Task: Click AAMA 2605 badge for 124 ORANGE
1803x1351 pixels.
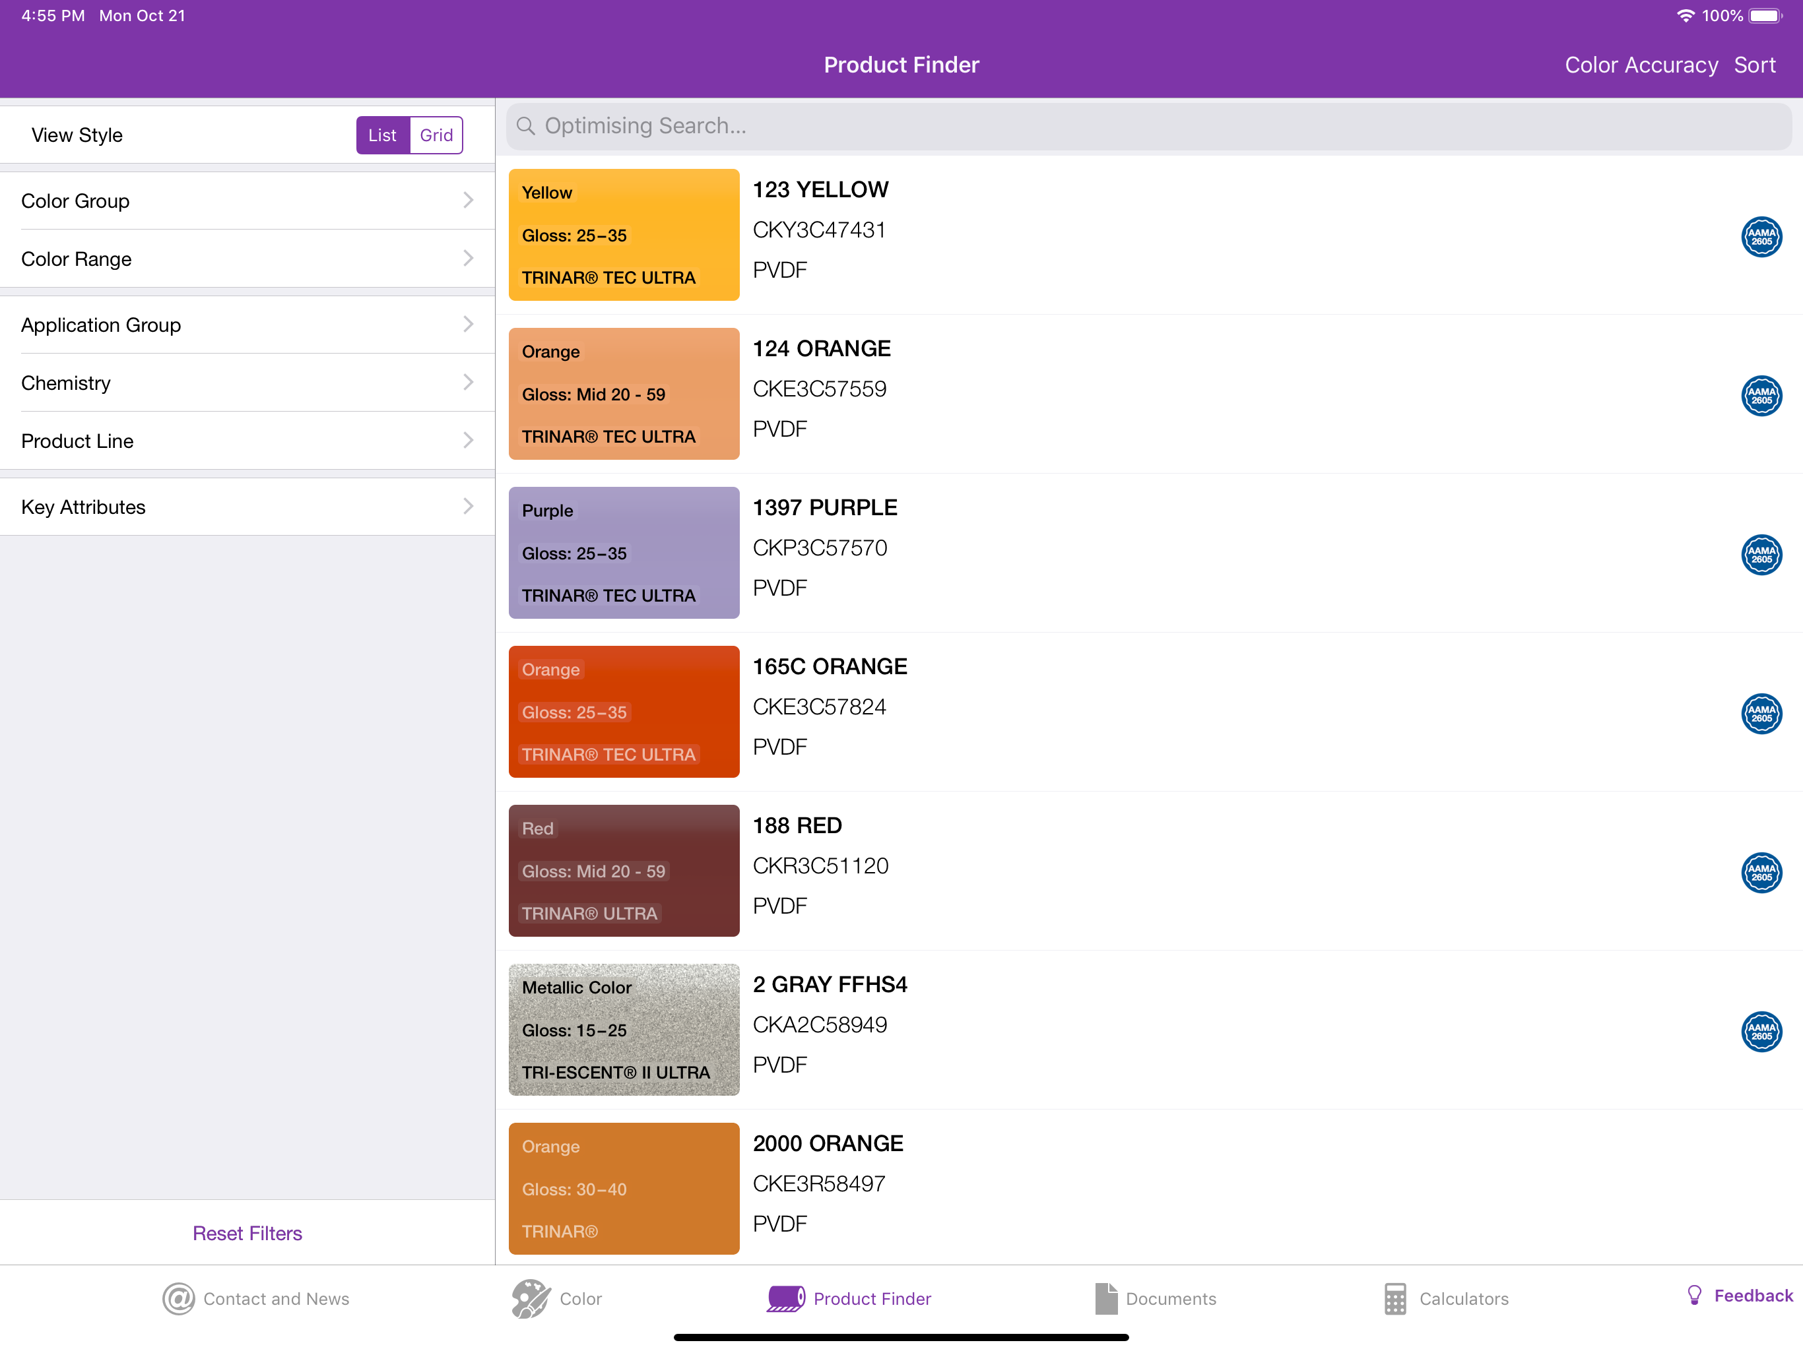Action: pos(1761,396)
